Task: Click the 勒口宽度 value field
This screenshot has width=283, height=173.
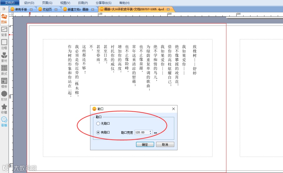Action: tap(142, 132)
